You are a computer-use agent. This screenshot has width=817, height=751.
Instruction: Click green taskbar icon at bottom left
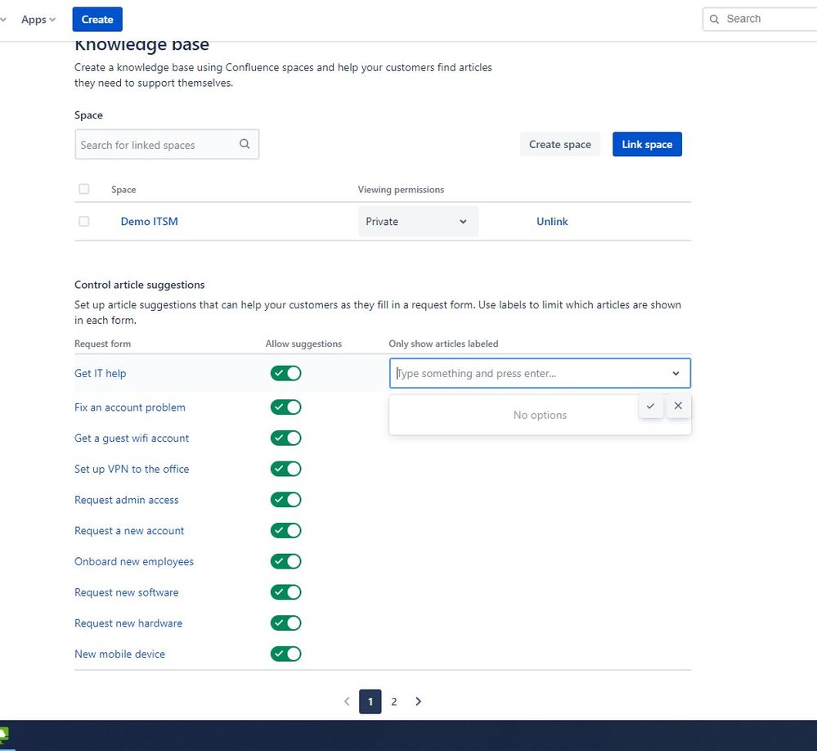3,735
